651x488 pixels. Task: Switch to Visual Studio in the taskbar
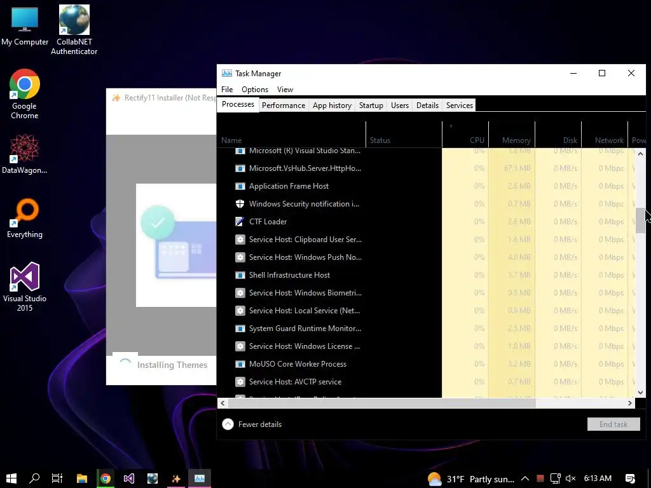(x=128, y=478)
